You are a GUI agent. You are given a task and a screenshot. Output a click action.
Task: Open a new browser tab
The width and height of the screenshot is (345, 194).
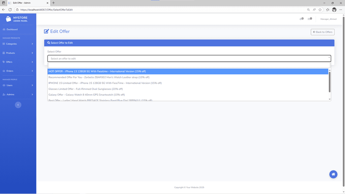pos(54,3)
